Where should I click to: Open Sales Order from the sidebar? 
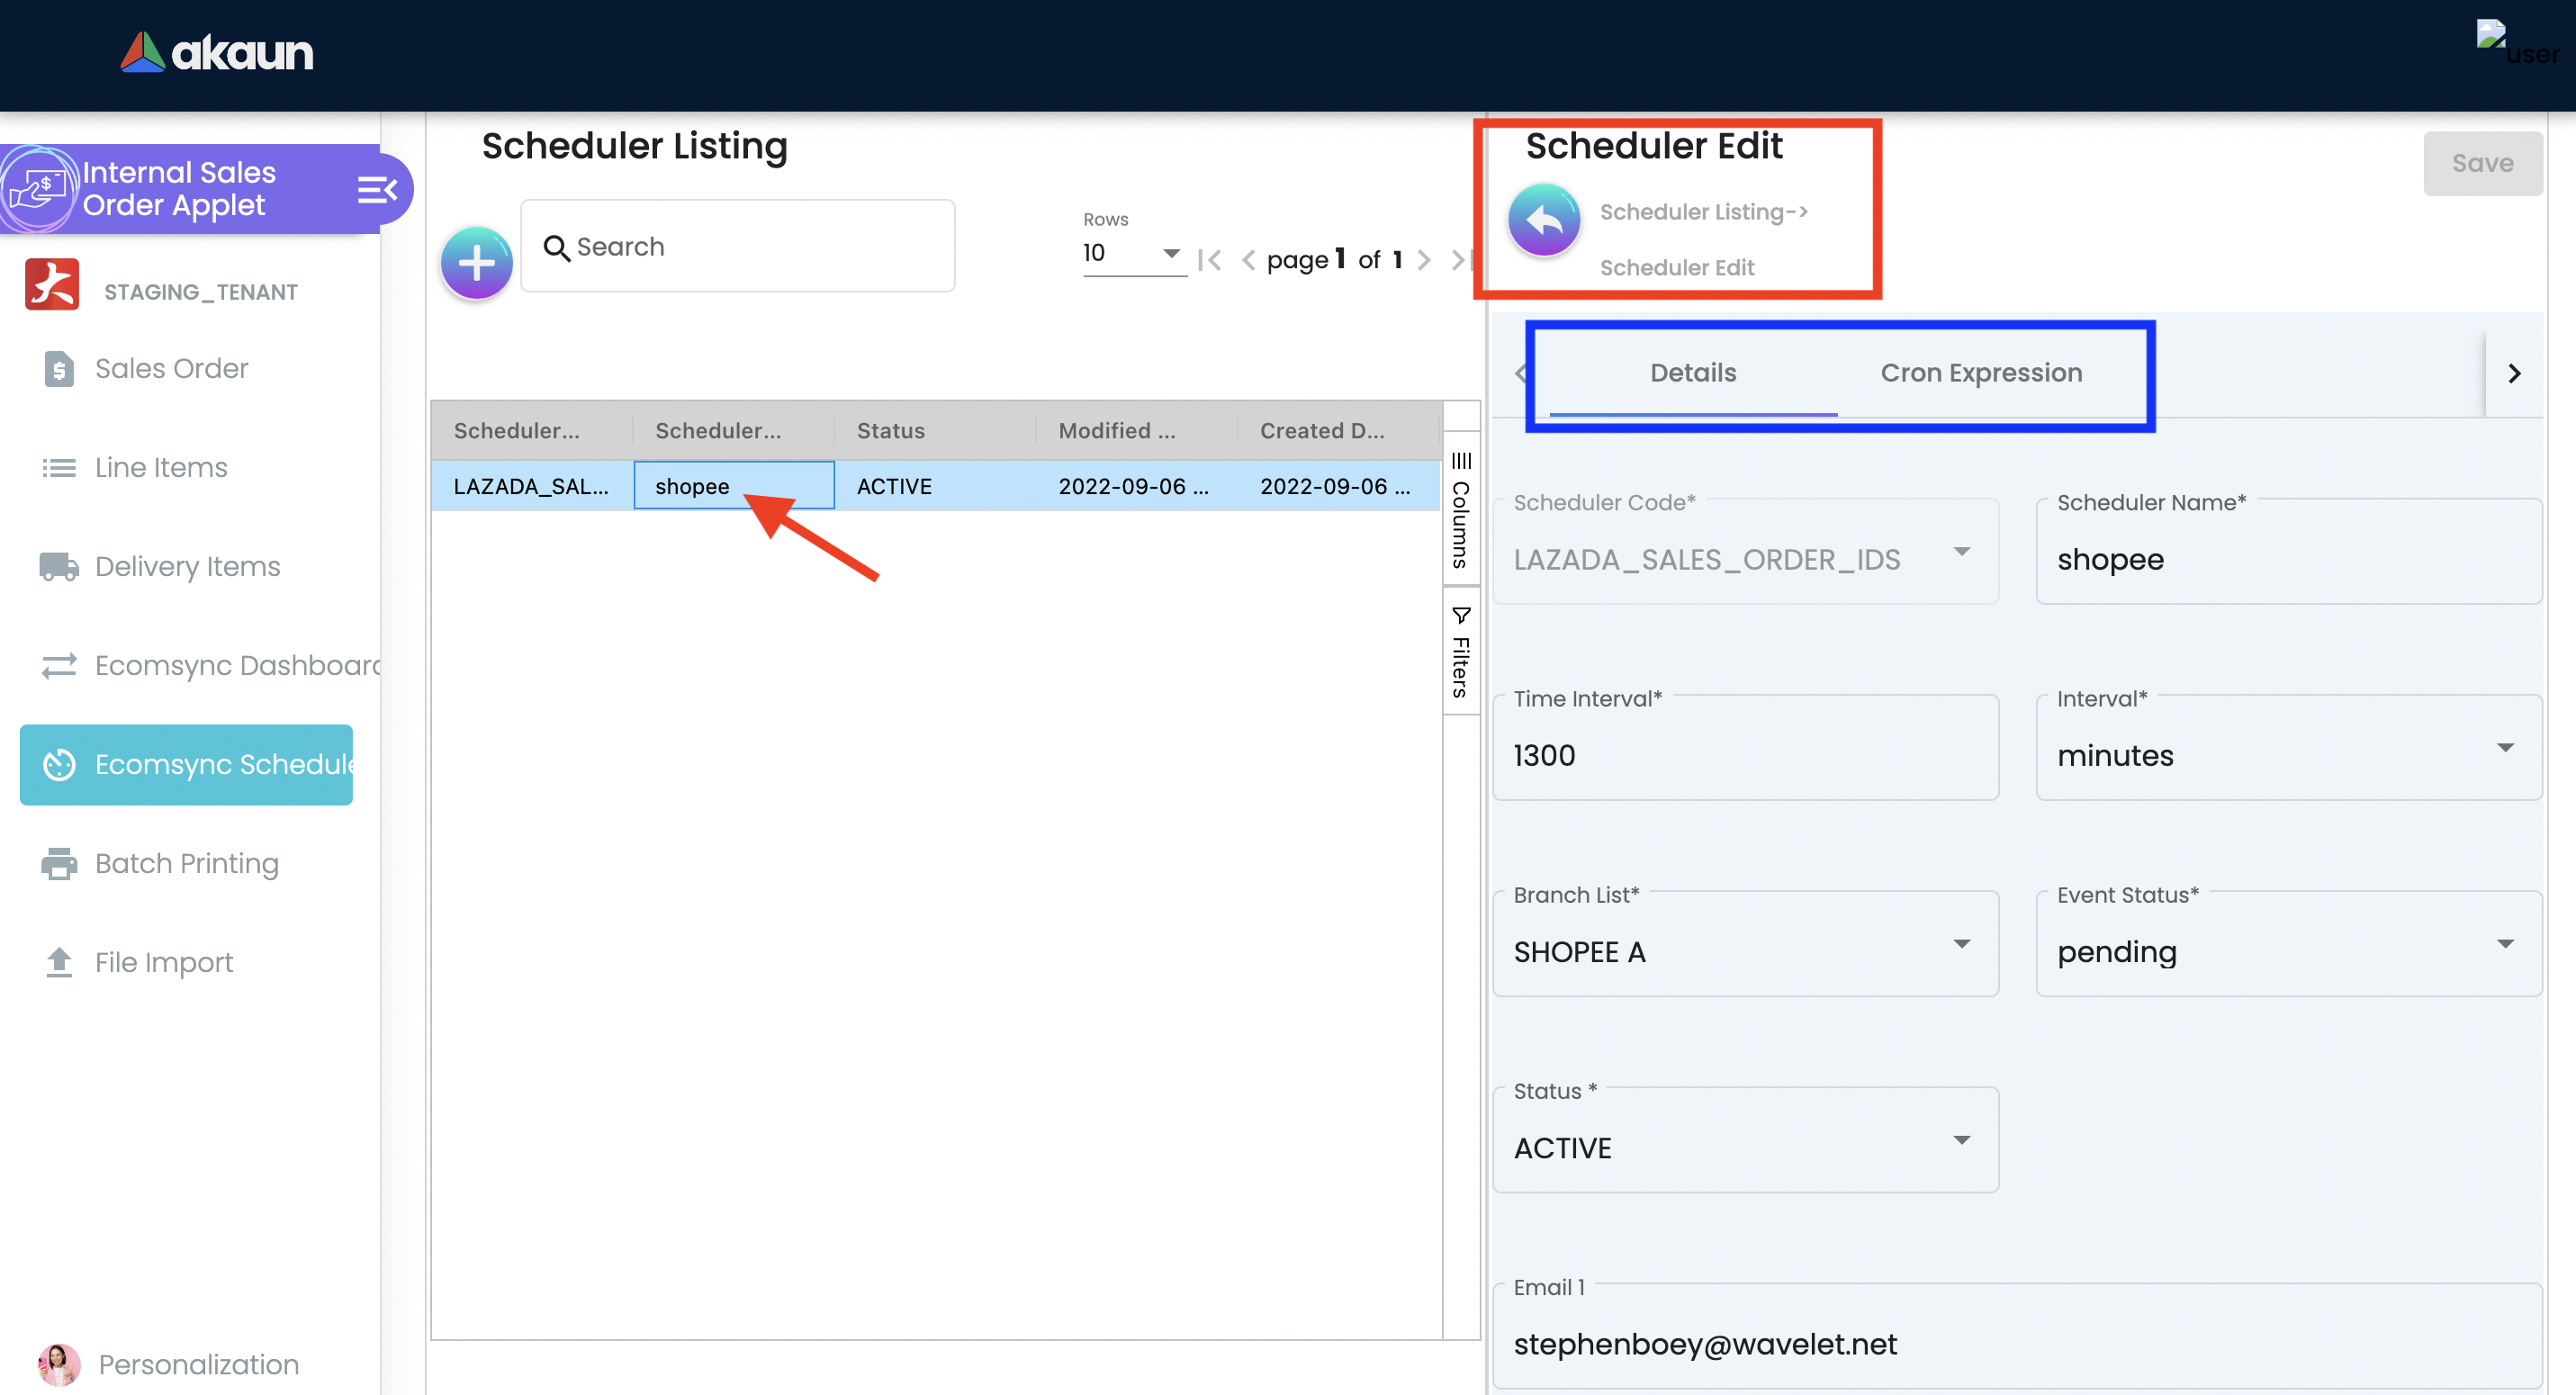(171, 369)
